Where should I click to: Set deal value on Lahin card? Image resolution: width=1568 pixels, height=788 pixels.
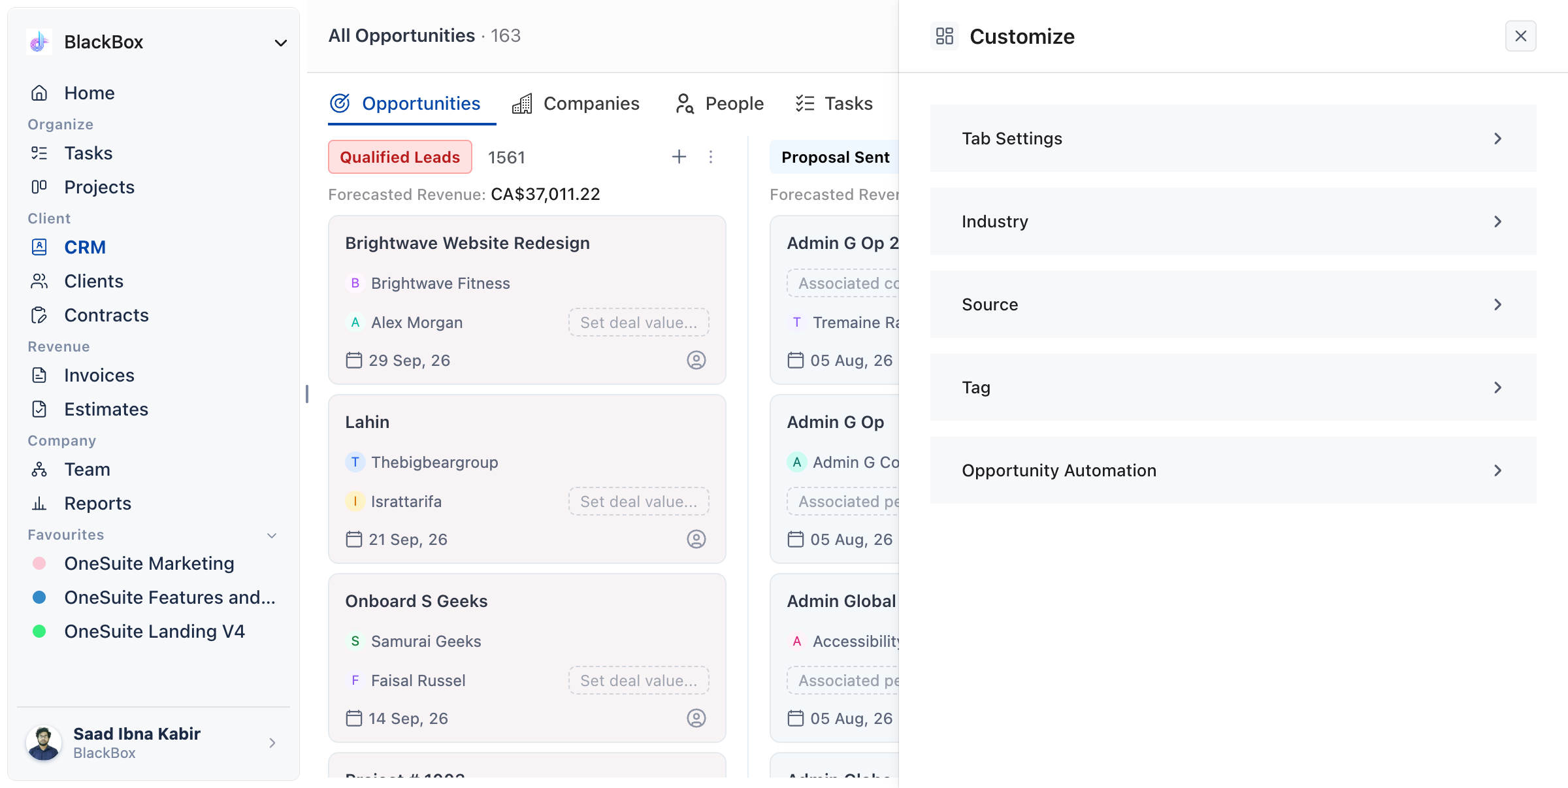pyautogui.click(x=639, y=501)
